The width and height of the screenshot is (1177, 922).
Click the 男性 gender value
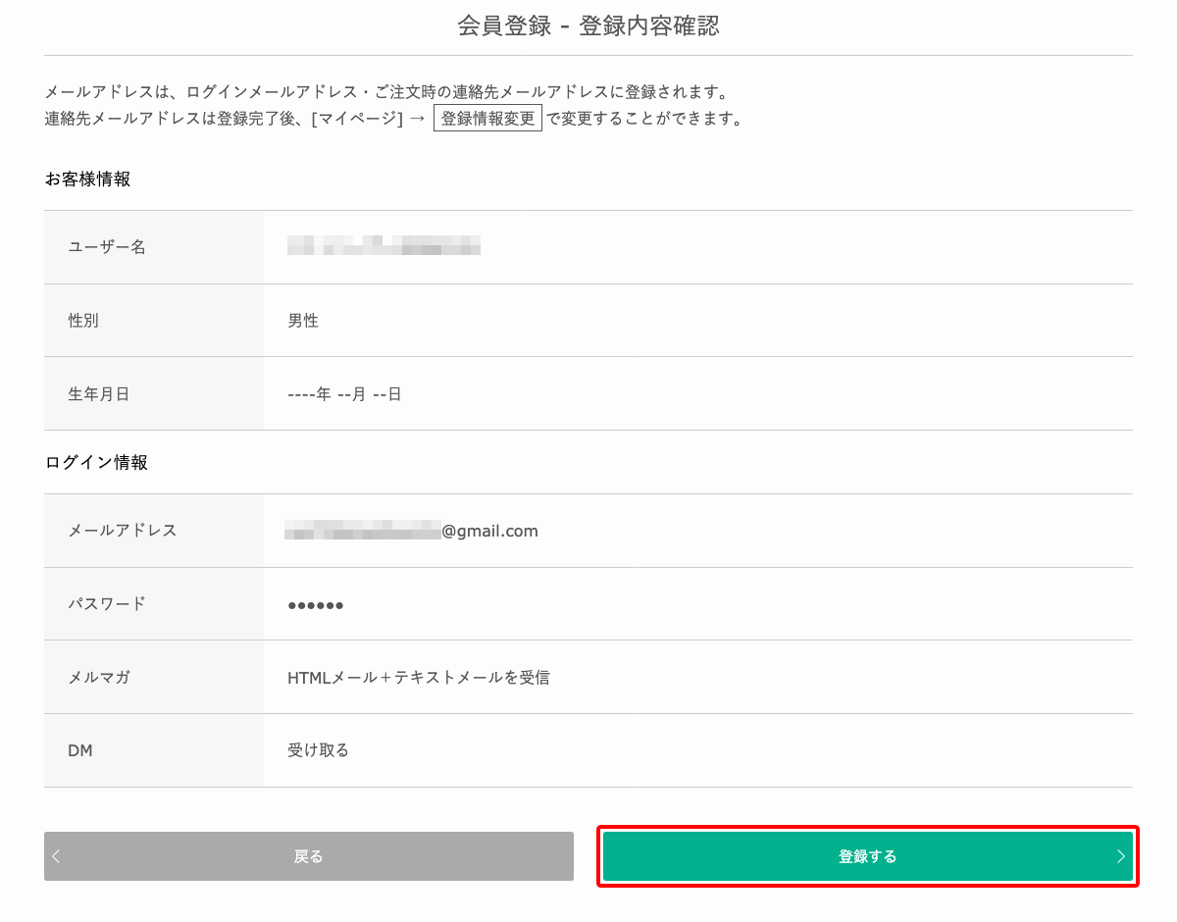pos(303,321)
